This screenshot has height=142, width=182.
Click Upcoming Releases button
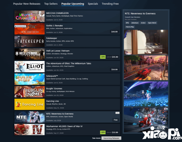111,138
